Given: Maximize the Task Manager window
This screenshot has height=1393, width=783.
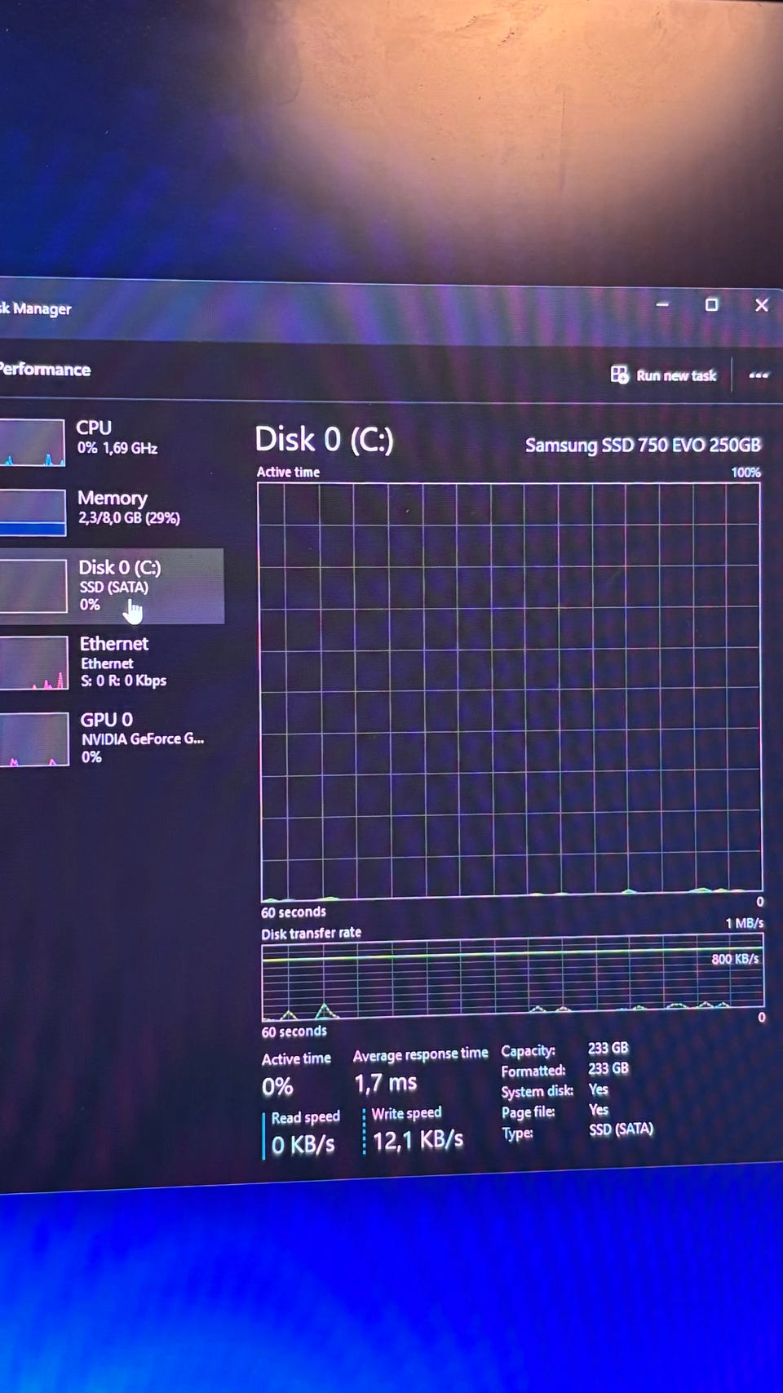Looking at the screenshot, I should (711, 304).
